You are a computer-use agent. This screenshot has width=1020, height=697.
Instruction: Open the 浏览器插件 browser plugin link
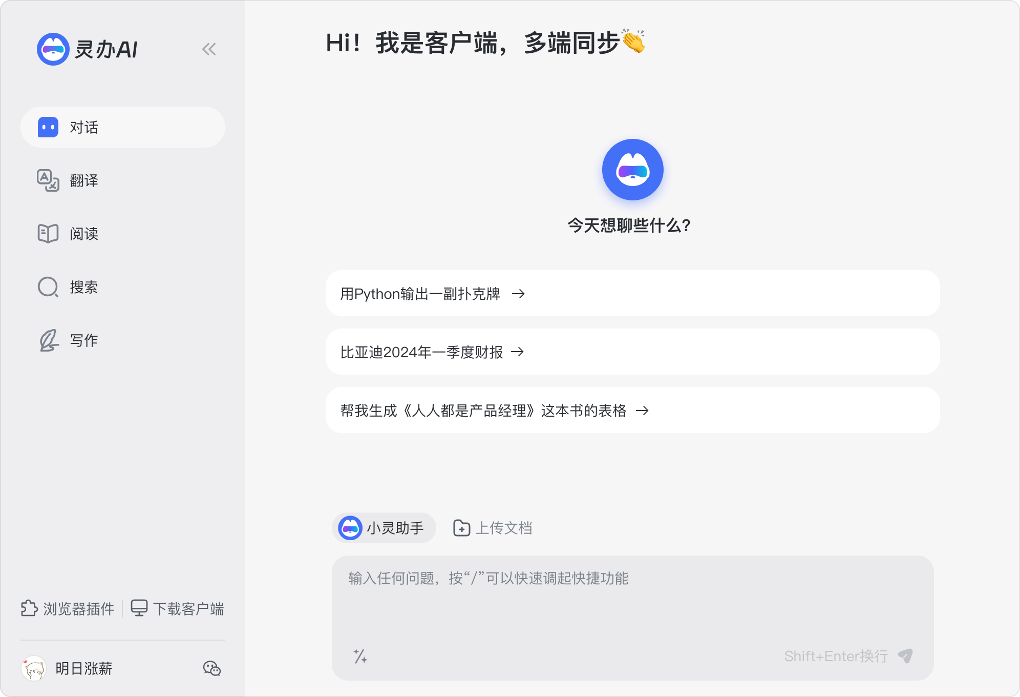(x=67, y=609)
